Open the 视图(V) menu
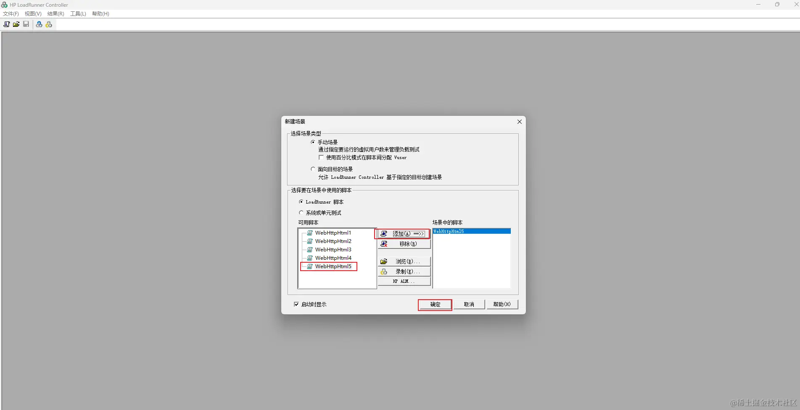The height and width of the screenshot is (410, 800). [33, 14]
